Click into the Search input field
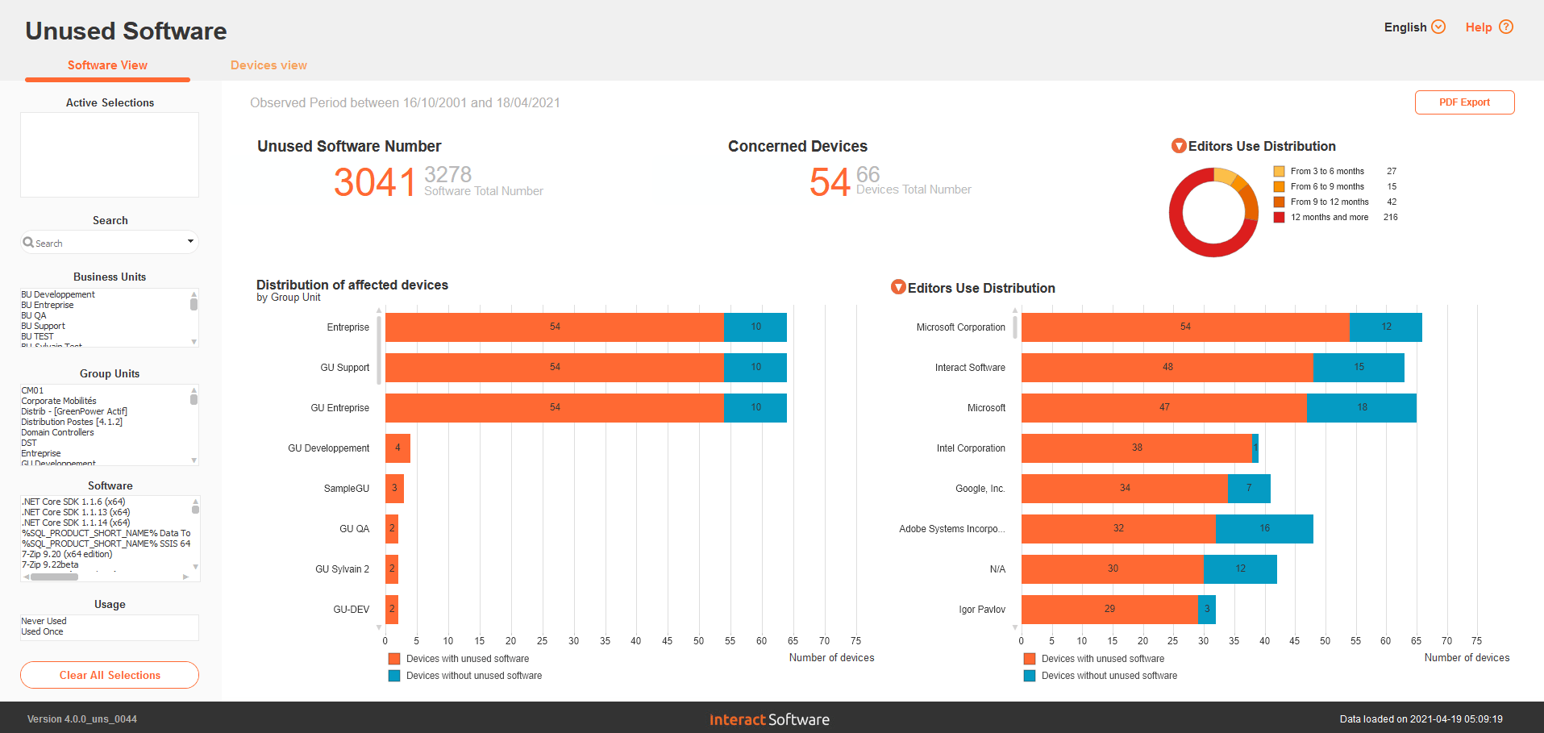 tap(109, 242)
